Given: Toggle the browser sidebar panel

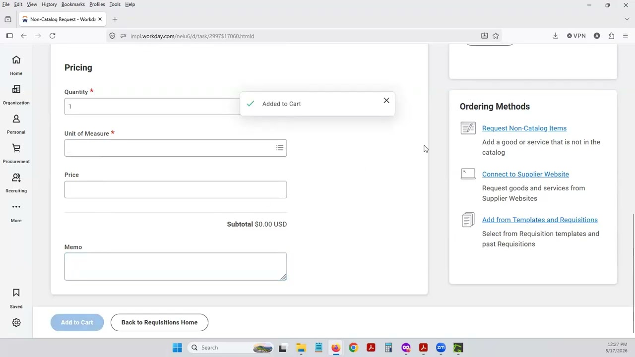Looking at the screenshot, I should pyautogui.click(x=9, y=36).
